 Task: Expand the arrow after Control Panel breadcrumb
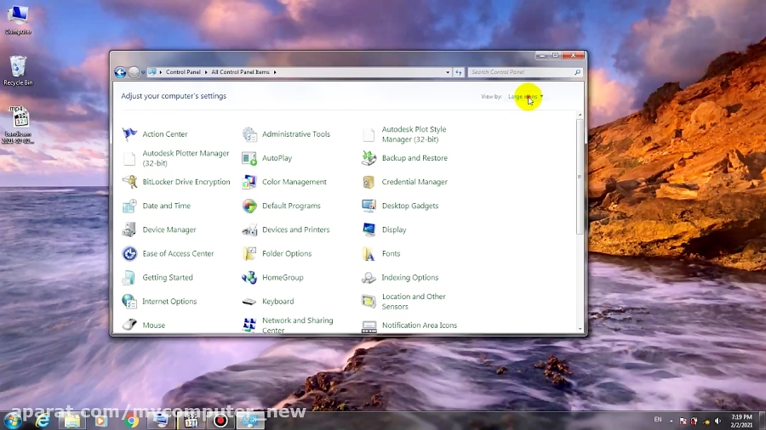point(206,72)
